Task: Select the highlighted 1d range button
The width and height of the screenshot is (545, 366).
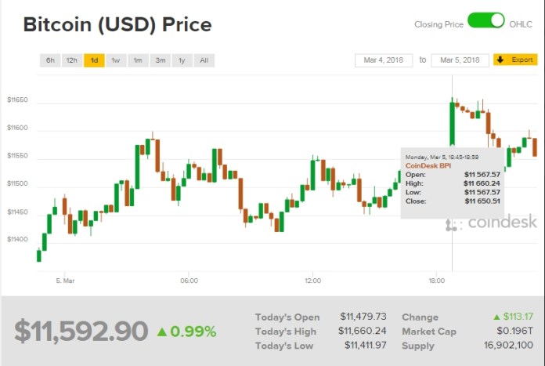Action: (x=94, y=60)
